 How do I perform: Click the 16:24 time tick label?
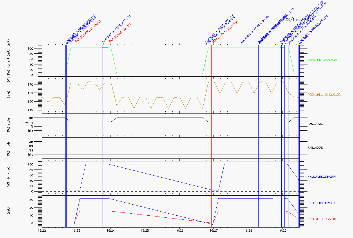click(111, 230)
